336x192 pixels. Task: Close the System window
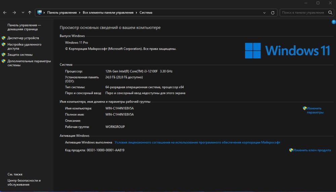pyautogui.click(x=330, y=3)
